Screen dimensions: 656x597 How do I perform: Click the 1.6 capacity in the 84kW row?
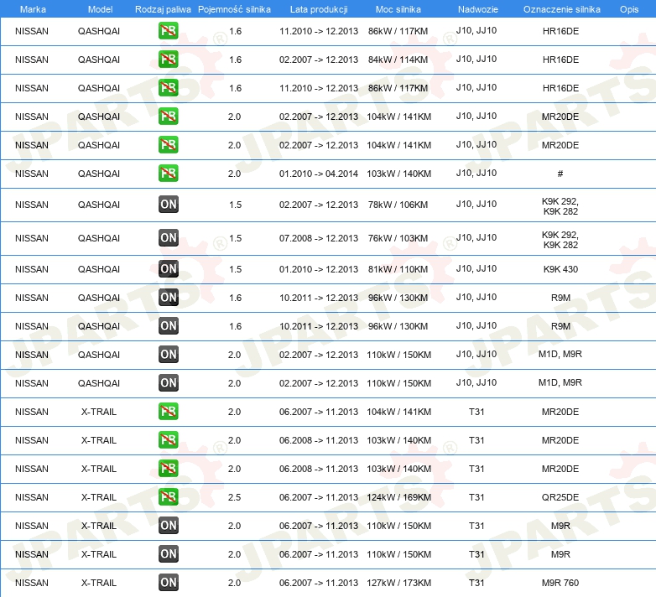(235, 60)
